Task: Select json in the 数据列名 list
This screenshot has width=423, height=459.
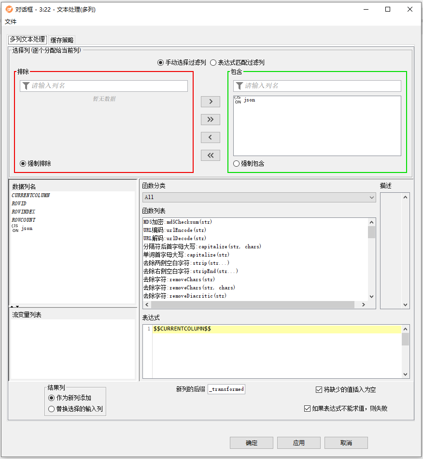Action: (x=27, y=228)
